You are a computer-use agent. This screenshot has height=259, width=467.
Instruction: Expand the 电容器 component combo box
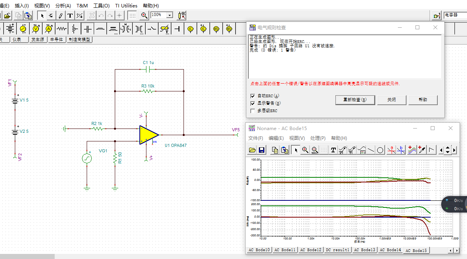tap(455, 15)
